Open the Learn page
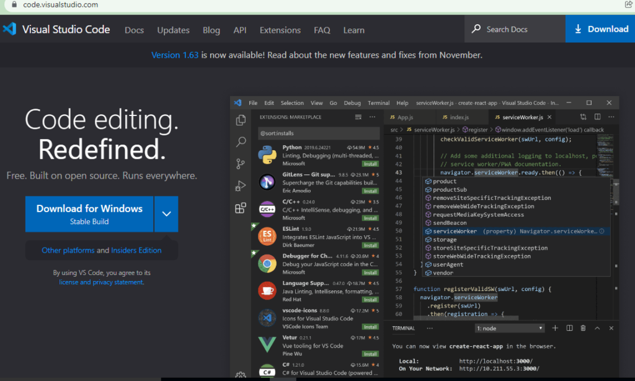The image size is (635, 381). tap(354, 30)
